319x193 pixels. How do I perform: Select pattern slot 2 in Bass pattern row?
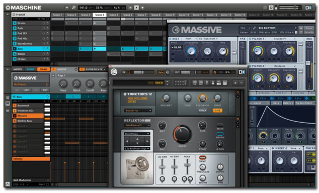click(x=73, y=96)
